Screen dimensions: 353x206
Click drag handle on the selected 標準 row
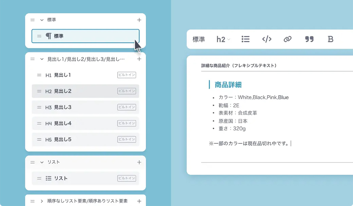pos(39,36)
